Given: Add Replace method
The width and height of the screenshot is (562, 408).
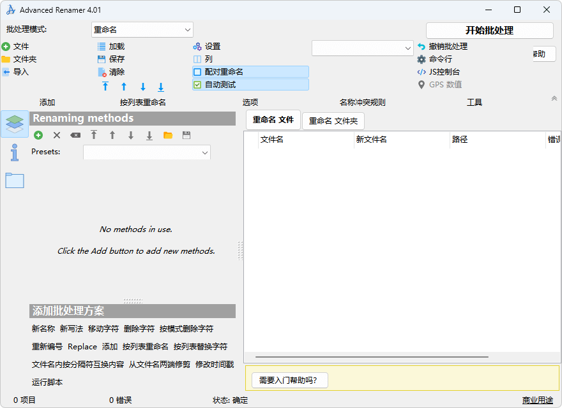Looking at the screenshot, I should 82,346.
